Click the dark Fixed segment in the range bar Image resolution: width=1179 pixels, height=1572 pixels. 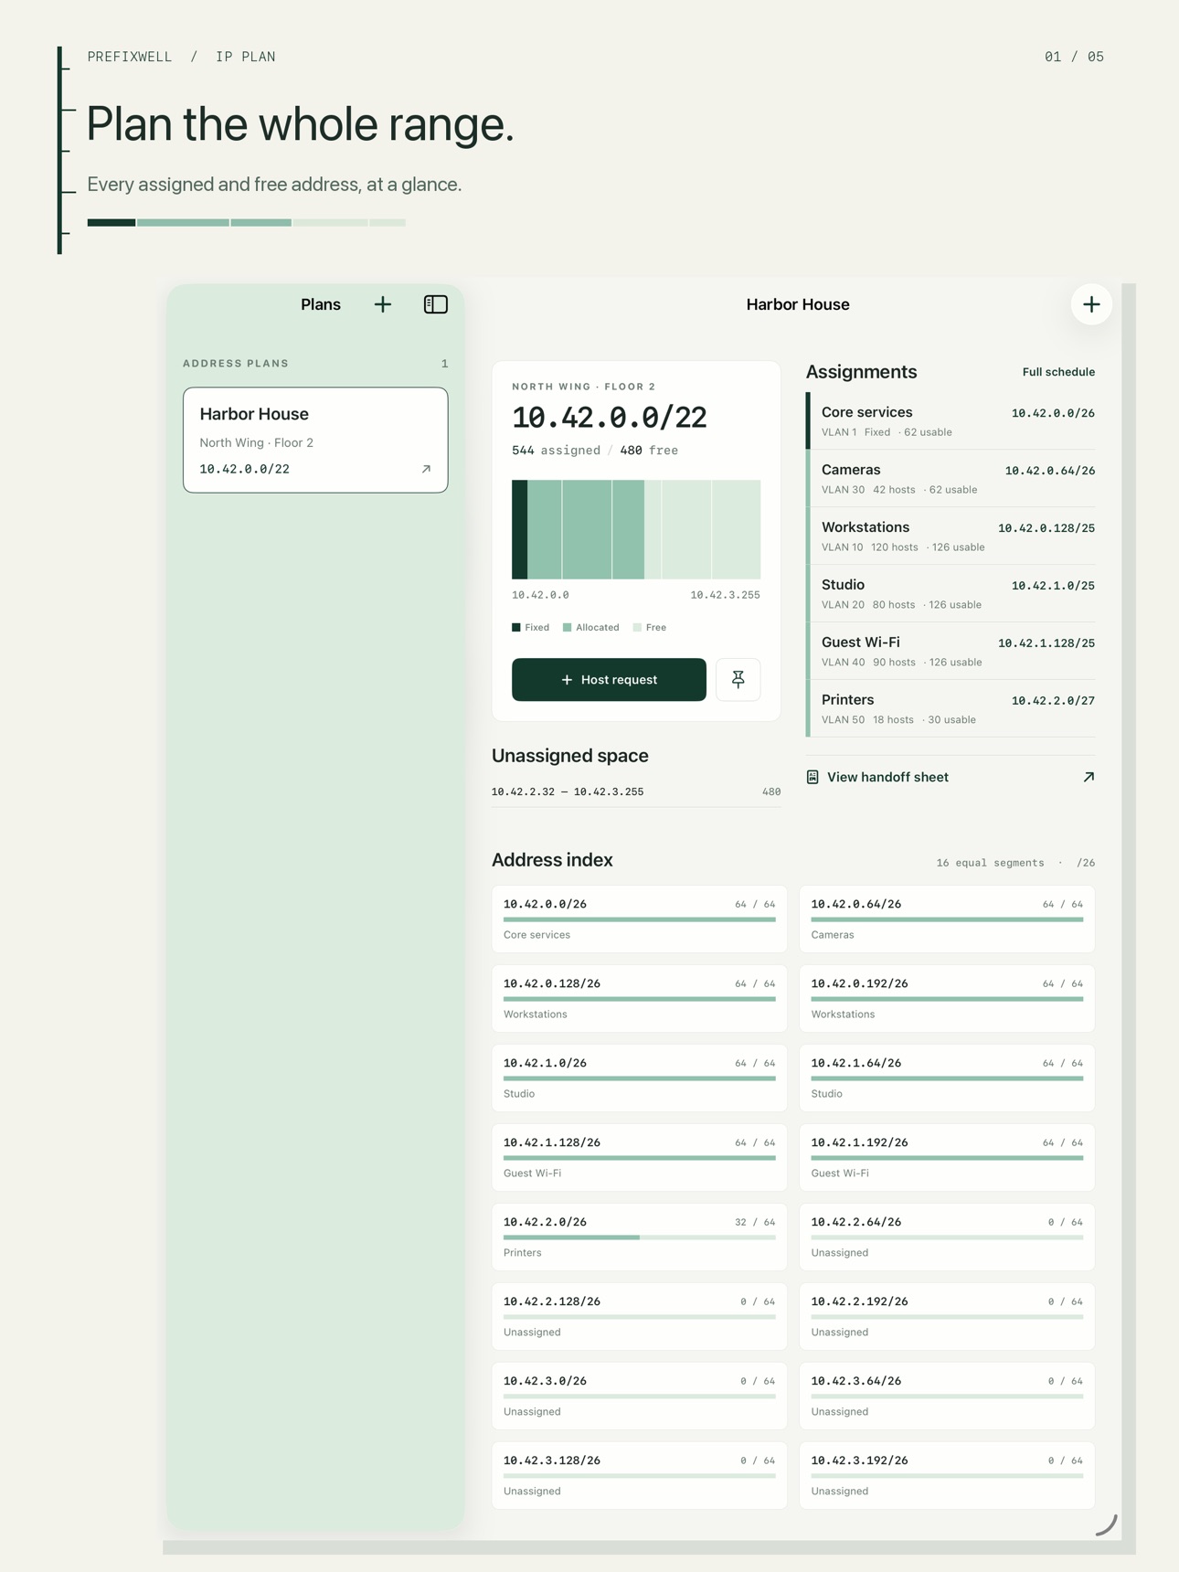click(x=519, y=529)
